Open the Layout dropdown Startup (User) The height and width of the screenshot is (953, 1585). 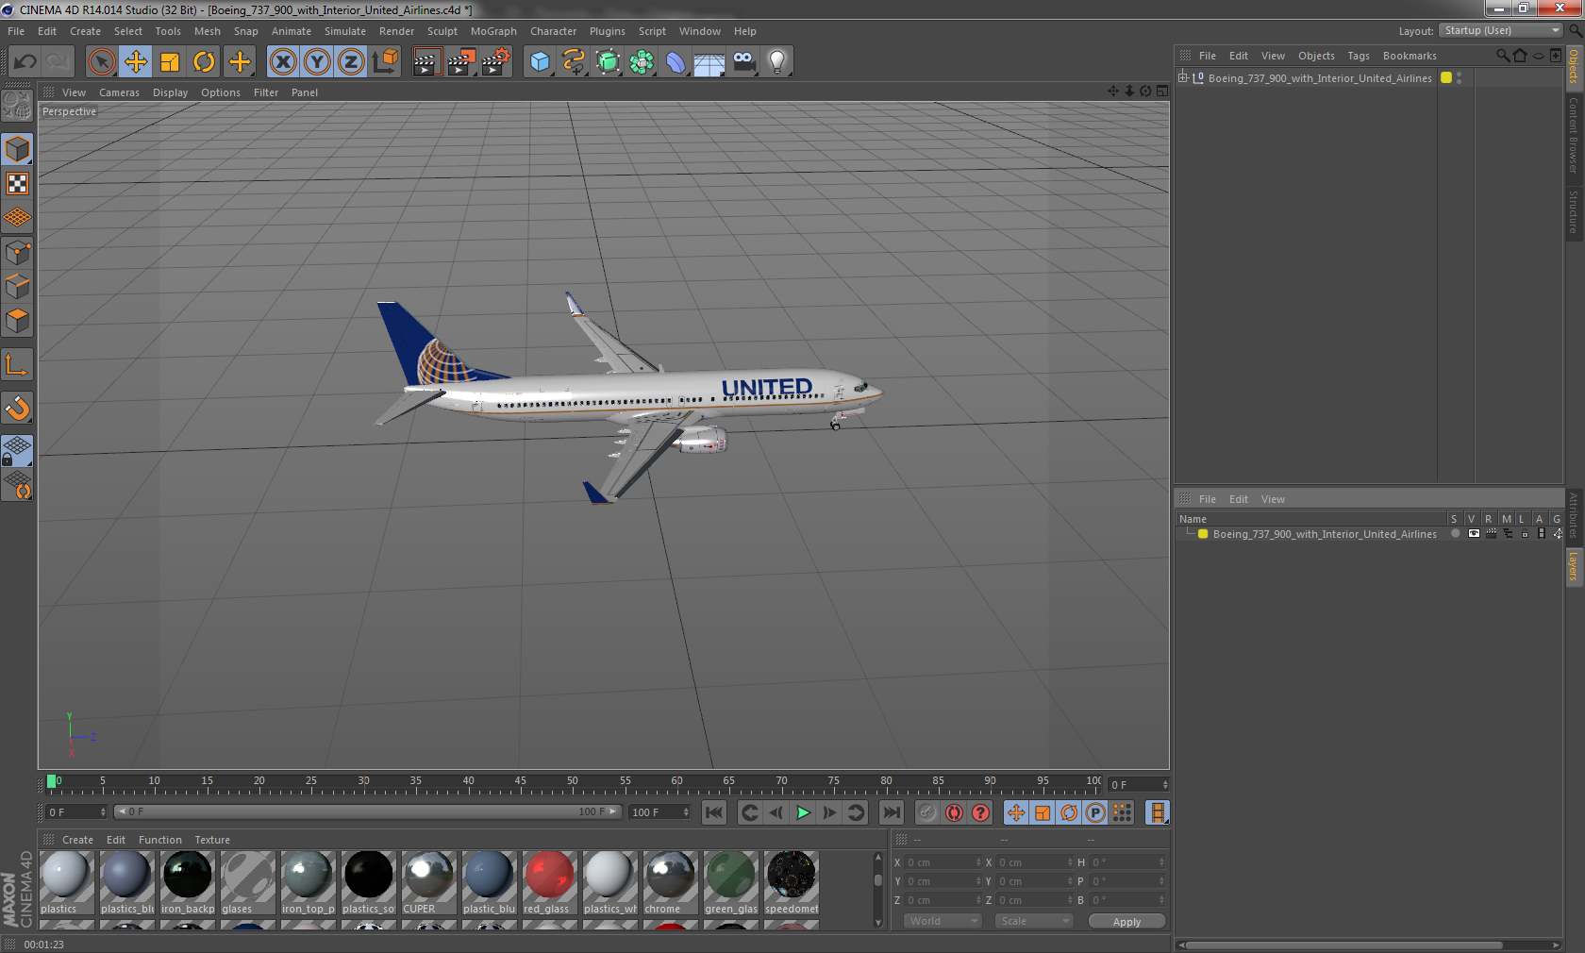pyautogui.click(x=1502, y=30)
